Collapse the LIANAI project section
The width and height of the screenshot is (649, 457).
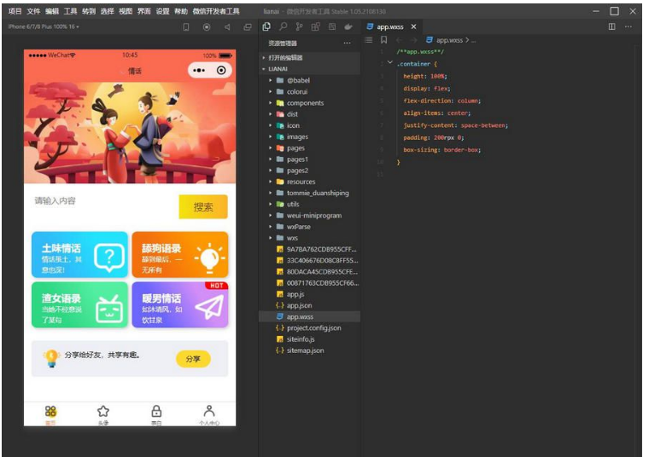tap(311, 68)
